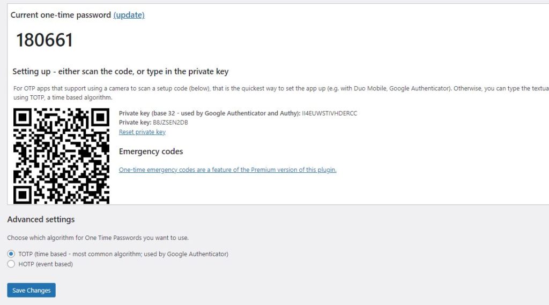Click the TOTP option label text

point(123,254)
